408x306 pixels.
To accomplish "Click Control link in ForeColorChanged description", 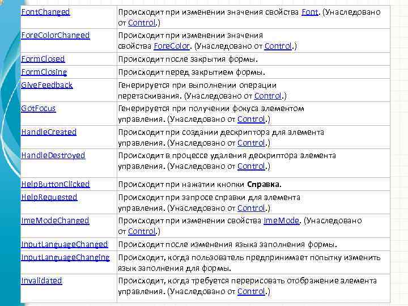I will 278,46.
